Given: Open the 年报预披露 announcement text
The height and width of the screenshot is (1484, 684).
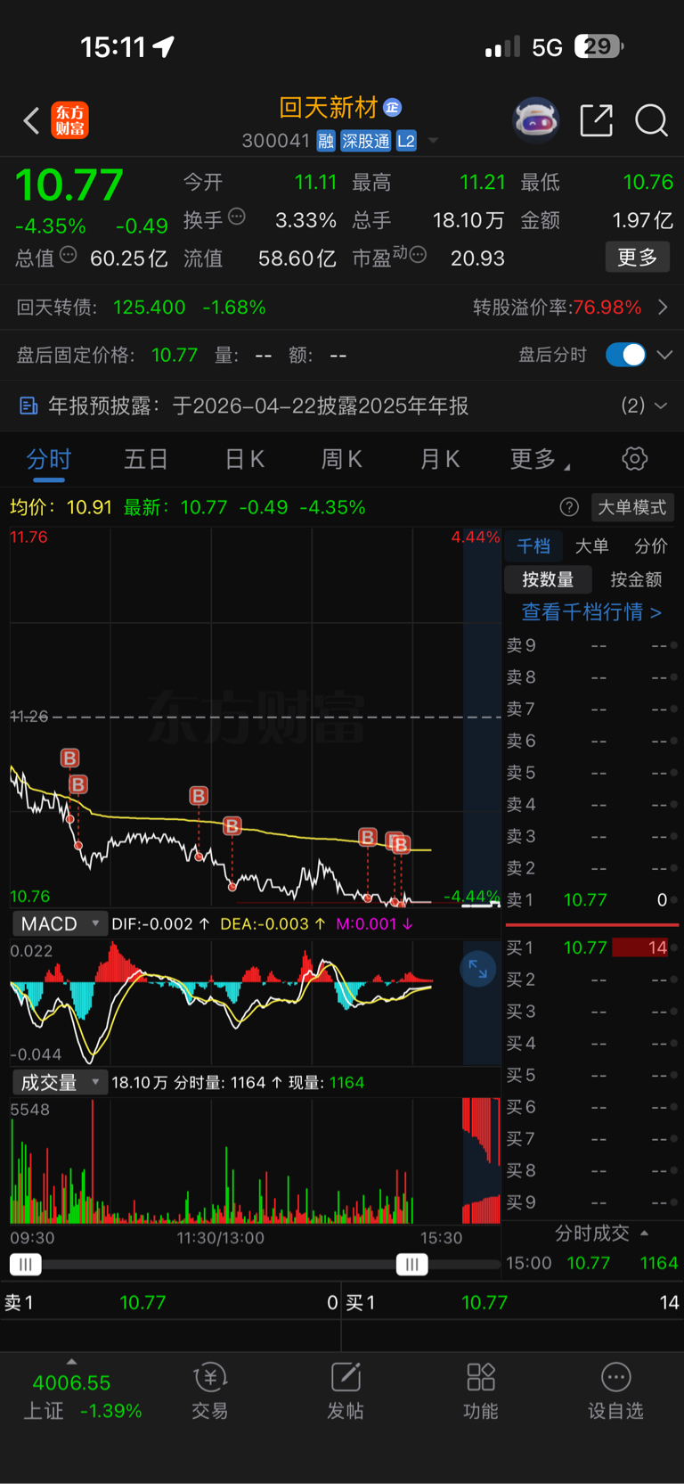Looking at the screenshot, I should [x=258, y=406].
